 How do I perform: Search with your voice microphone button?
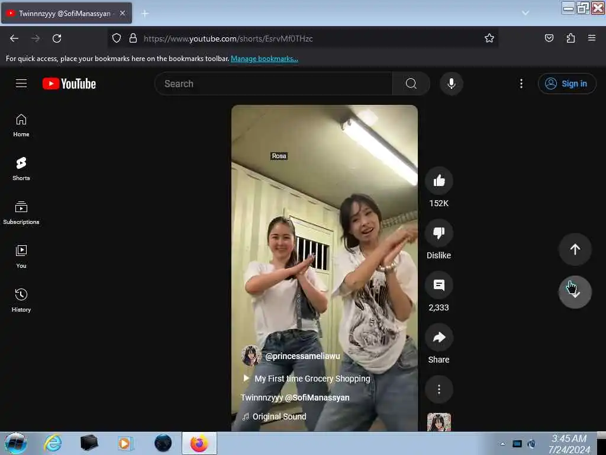pos(452,84)
